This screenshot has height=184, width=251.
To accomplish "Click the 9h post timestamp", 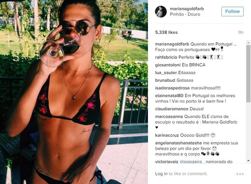I will tap(241, 32).
